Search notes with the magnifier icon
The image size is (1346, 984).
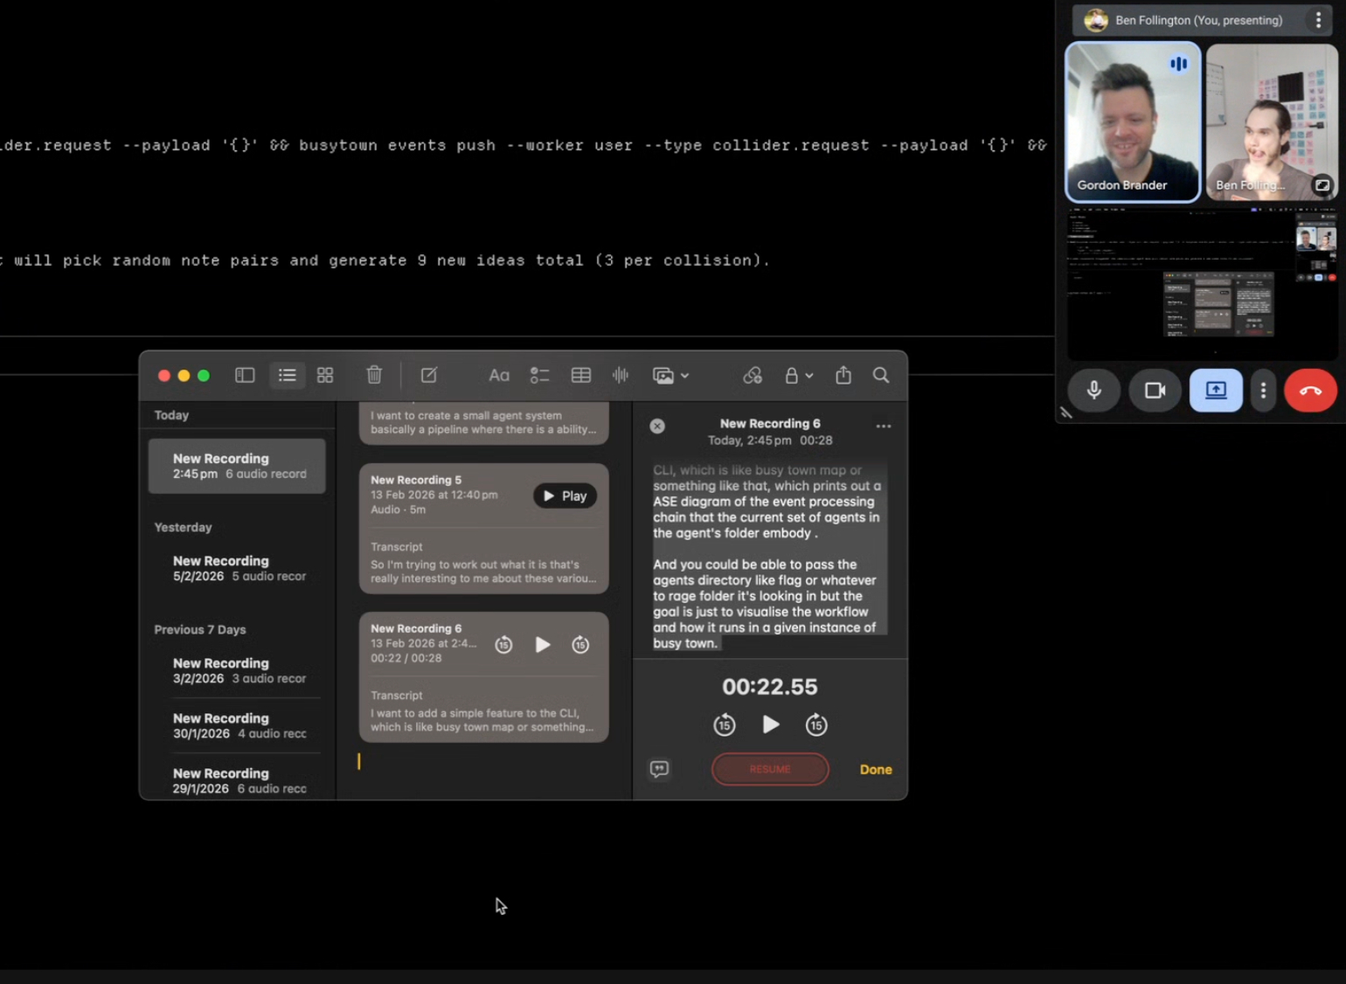pos(881,375)
